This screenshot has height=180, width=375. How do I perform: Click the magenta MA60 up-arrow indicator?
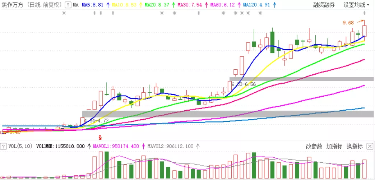(x=239, y=5)
